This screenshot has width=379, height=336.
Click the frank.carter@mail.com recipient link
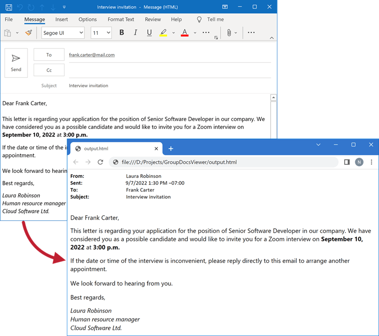[x=92, y=55]
